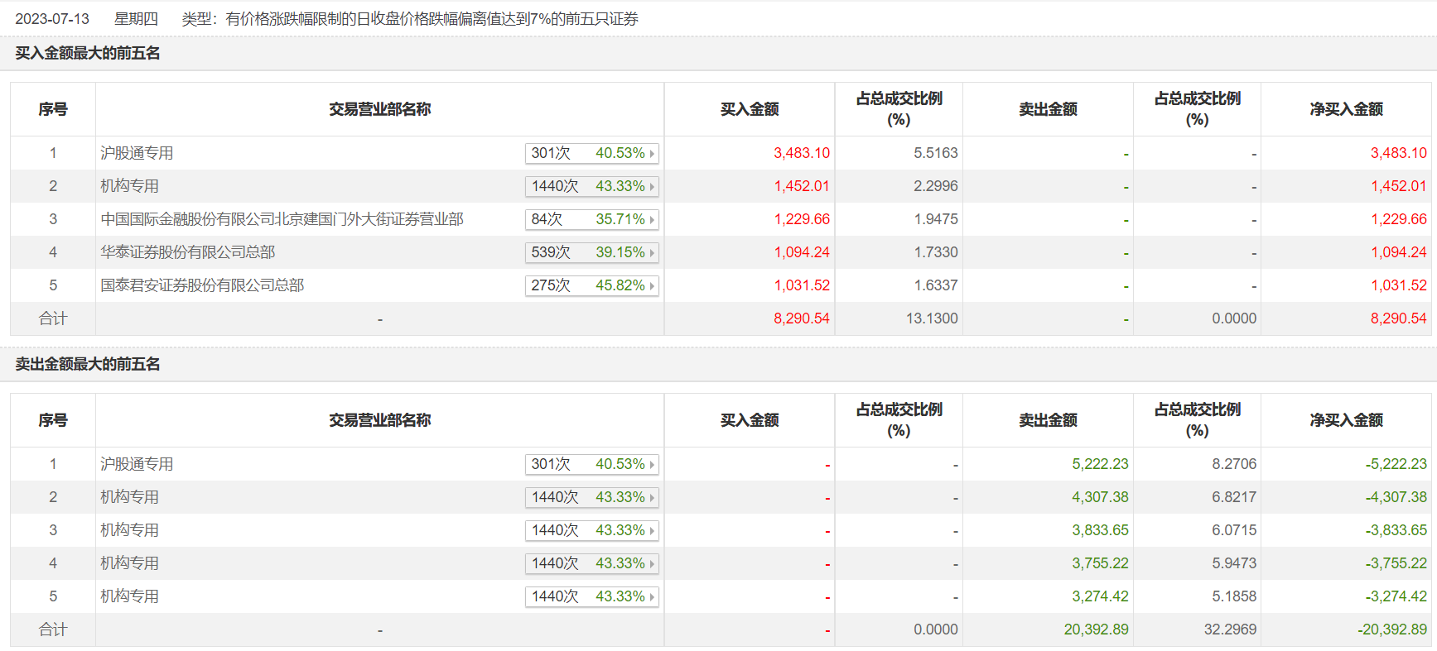Select the 卖出金额最大的前五名 section heading
This screenshot has height=651, width=1437.
tap(88, 364)
